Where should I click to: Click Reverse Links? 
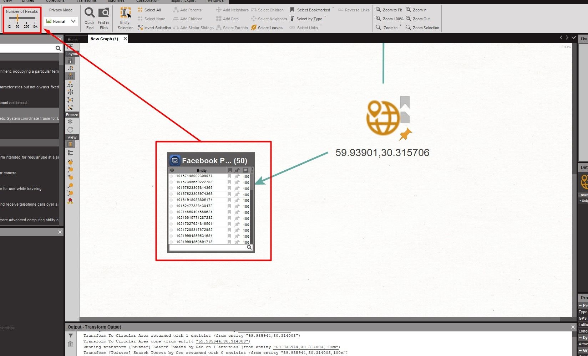[x=354, y=10]
